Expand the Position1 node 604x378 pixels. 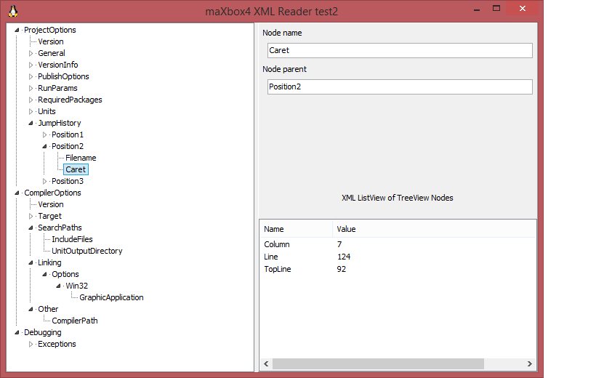[x=45, y=134]
